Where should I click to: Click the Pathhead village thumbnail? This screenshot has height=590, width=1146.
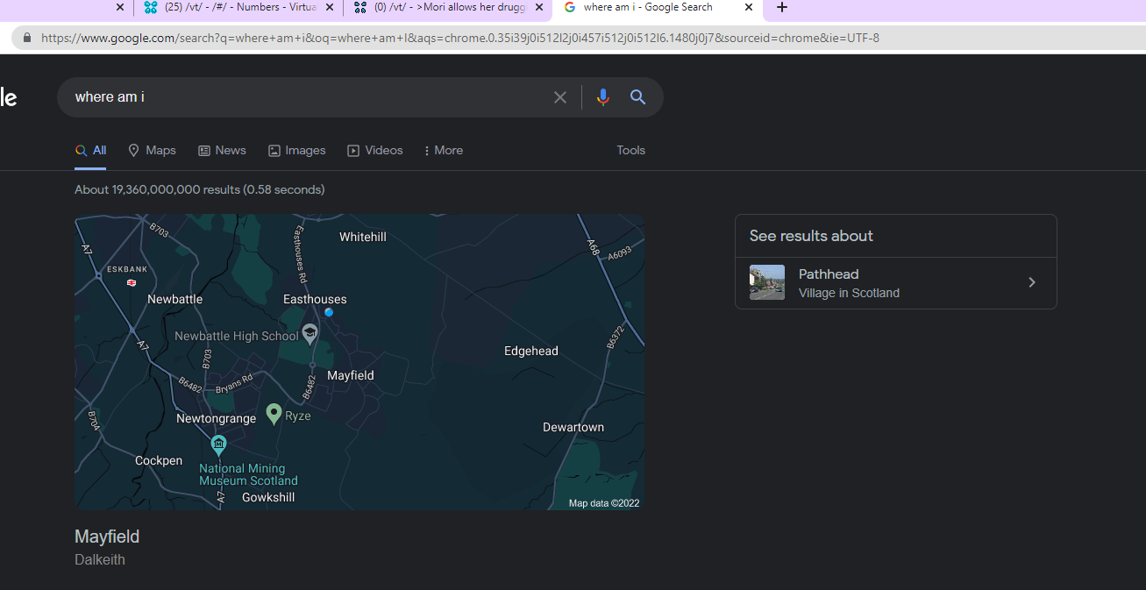767,282
